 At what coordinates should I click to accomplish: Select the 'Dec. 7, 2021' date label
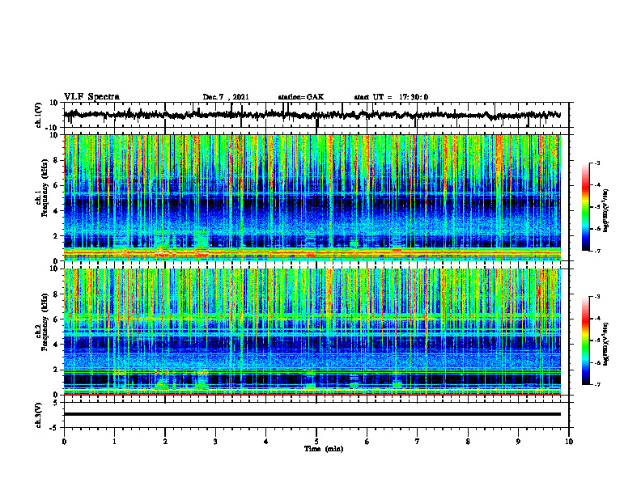click(x=226, y=97)
